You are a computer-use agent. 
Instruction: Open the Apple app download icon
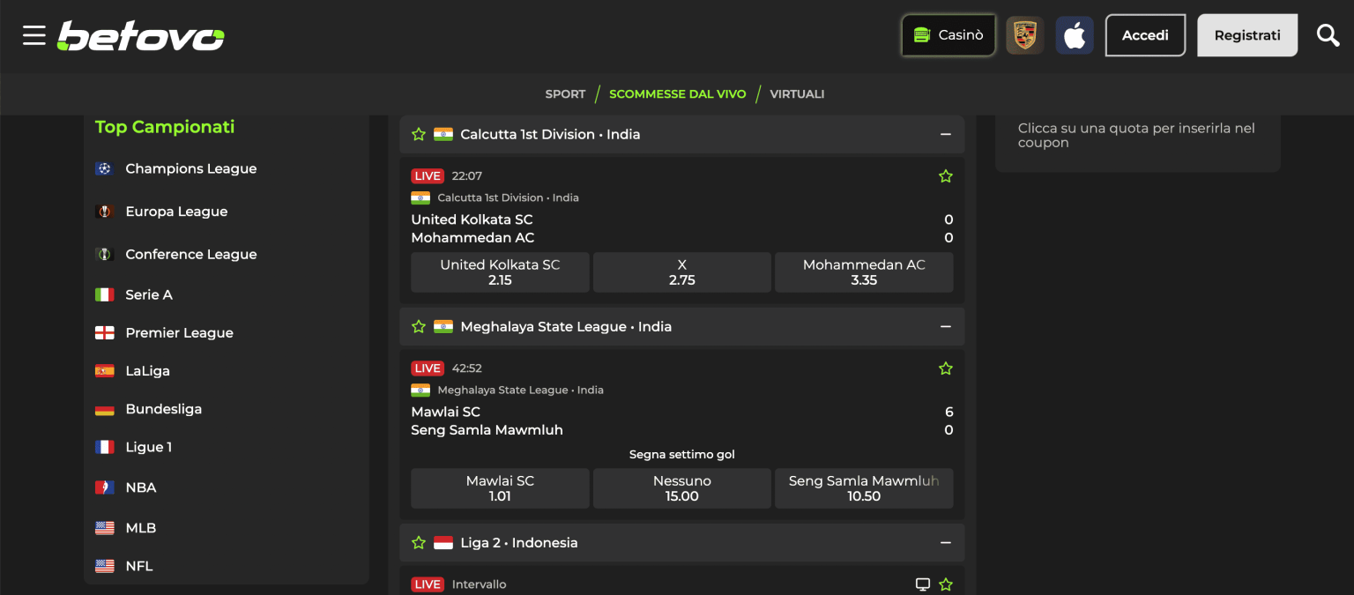[1075, 35]
